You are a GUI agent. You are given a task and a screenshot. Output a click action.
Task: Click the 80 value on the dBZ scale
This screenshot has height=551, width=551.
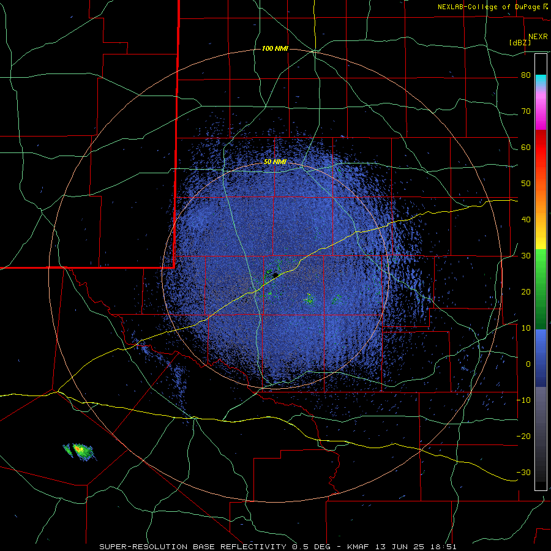[526, 75]
